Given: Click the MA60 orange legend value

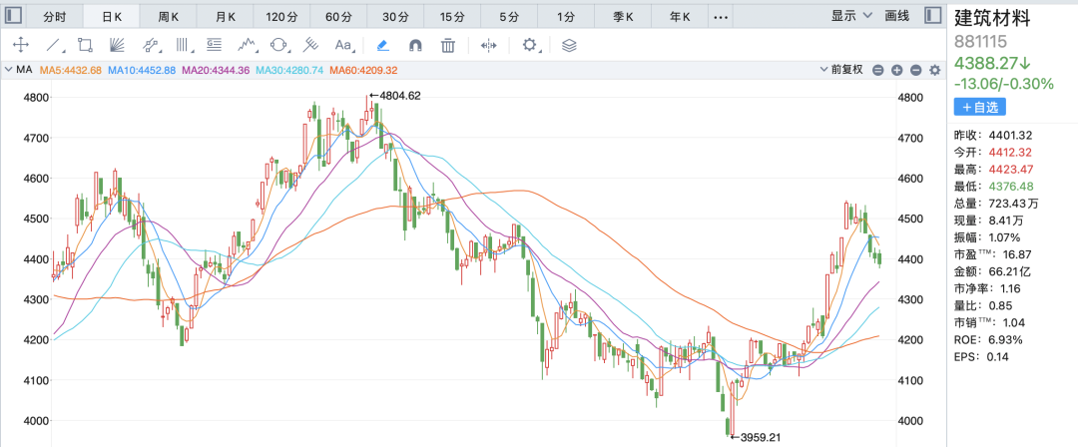Looking at the screenshot, I should [x=364, y=70].
